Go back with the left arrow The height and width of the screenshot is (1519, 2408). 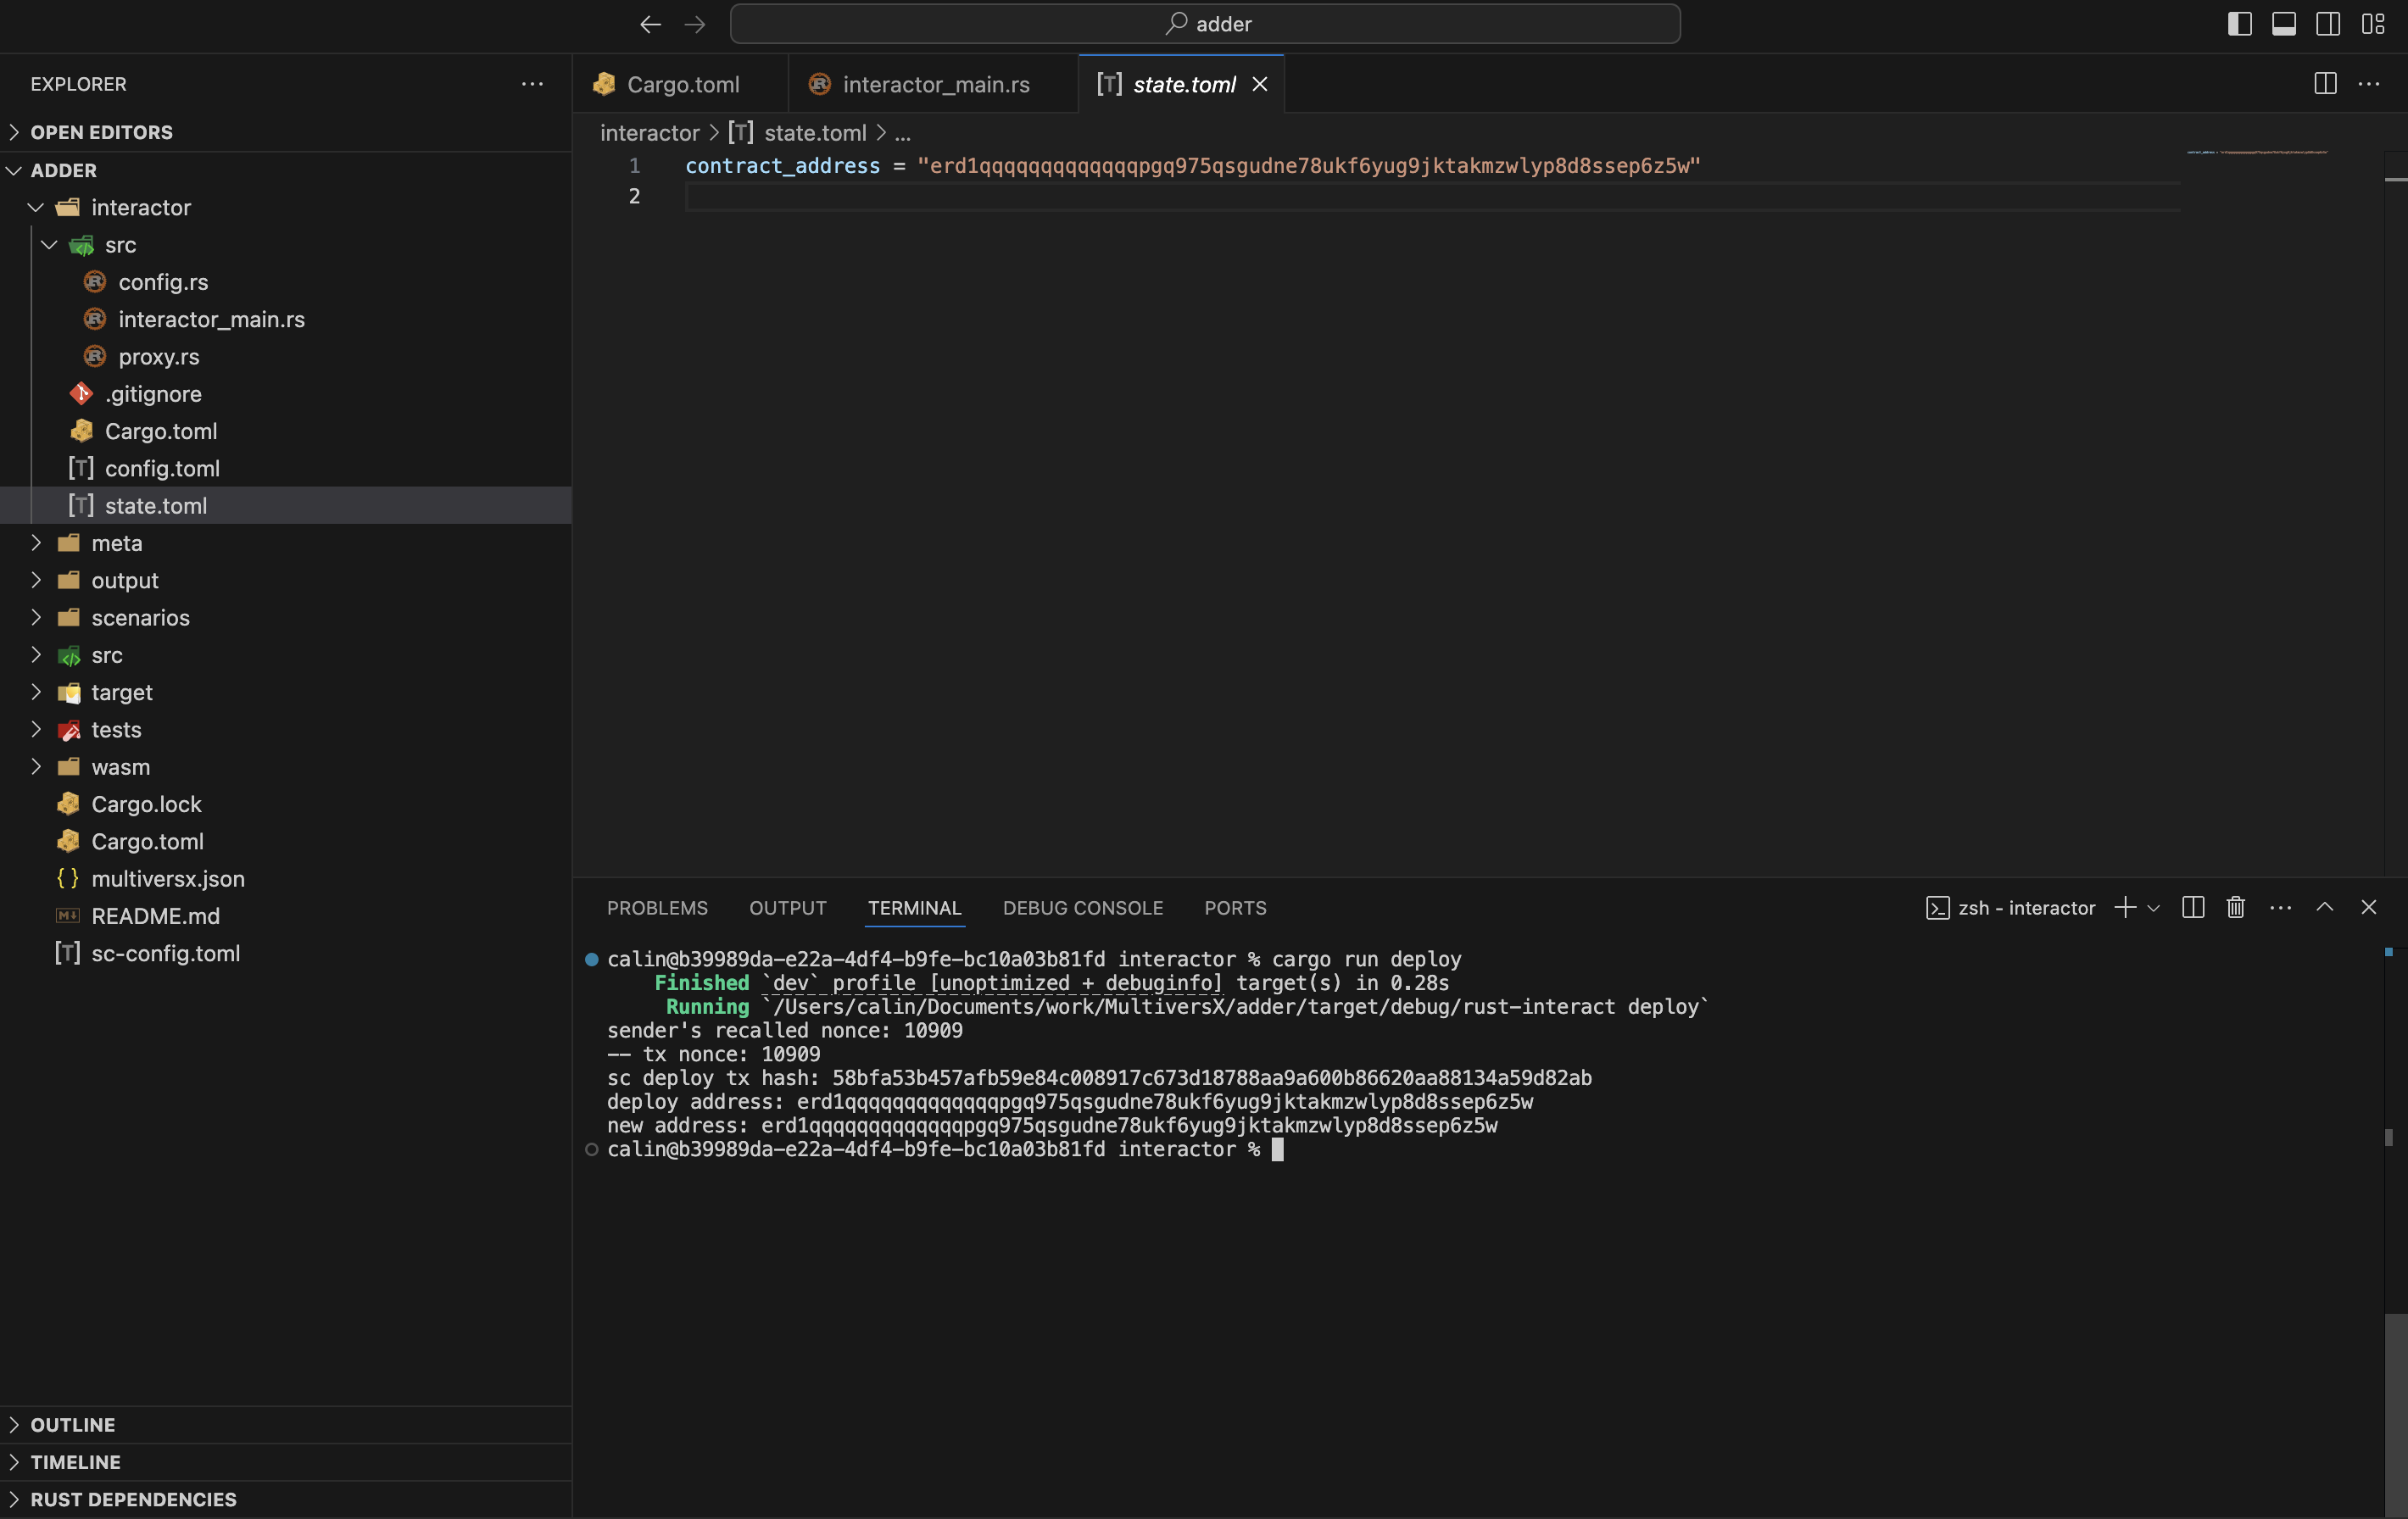(x=650, y=24)
